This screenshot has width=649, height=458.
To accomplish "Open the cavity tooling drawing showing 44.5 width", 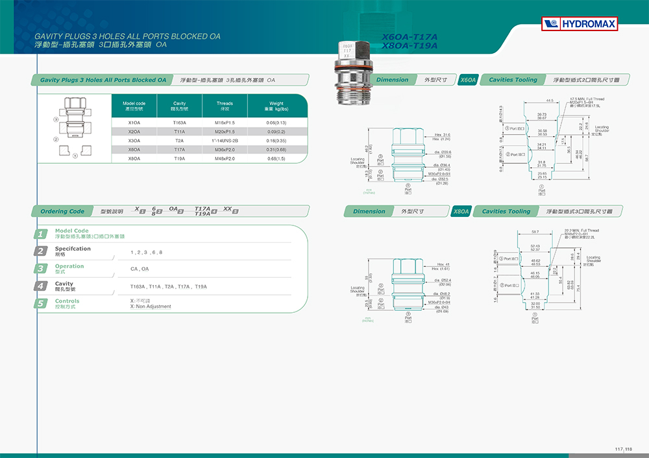I will tap(554, 146).
